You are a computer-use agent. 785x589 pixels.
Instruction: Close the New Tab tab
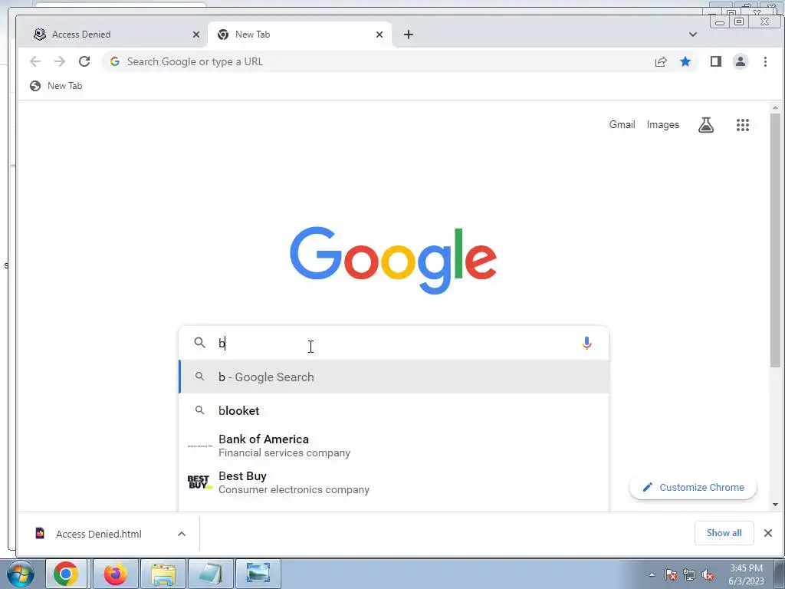coord(379,35)
